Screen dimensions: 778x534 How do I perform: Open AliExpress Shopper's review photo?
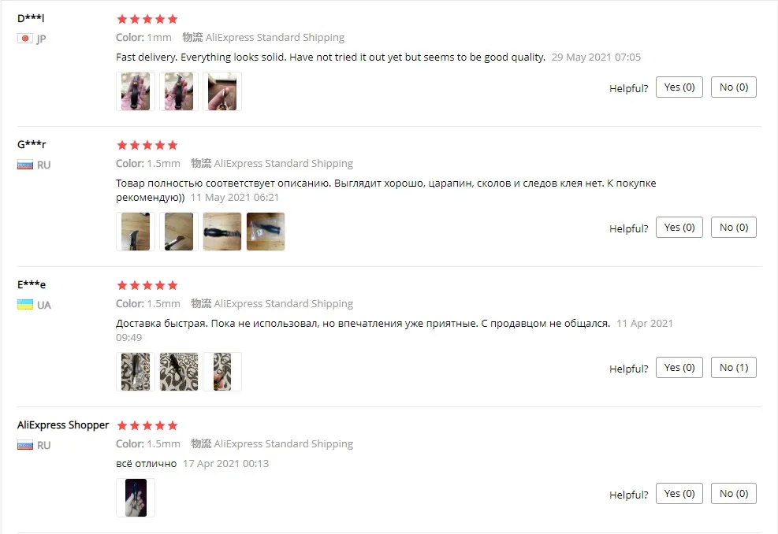tap(136, 498)
